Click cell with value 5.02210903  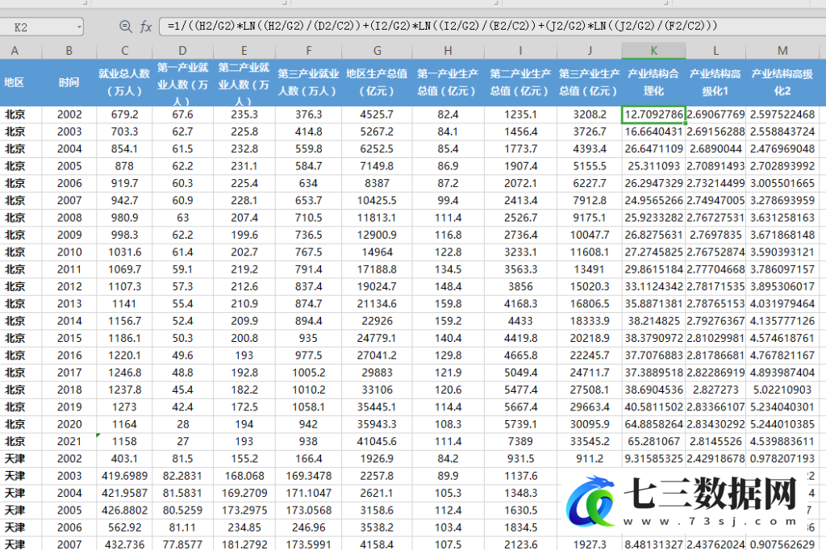tap(782, 390)
